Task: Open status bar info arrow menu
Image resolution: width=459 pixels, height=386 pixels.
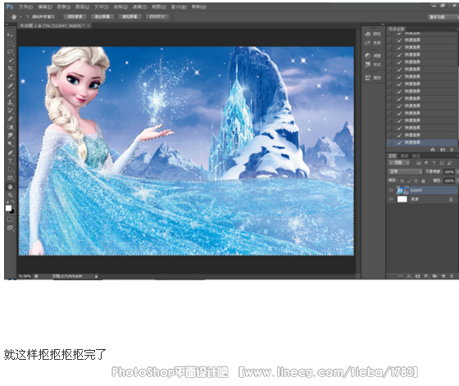Action: [x=96, y=276]
